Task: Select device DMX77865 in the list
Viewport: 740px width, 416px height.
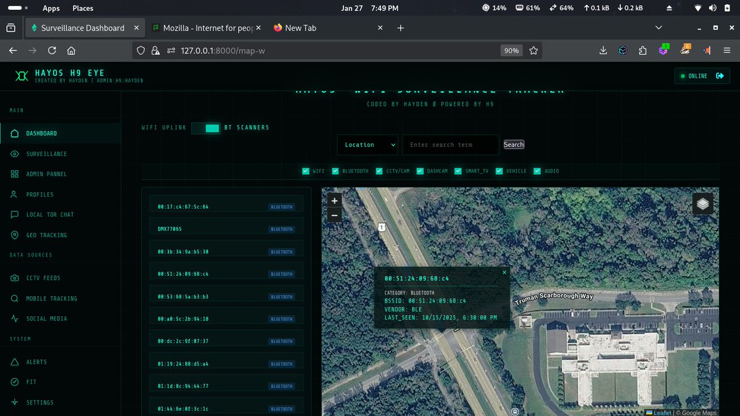Action: [x=226, y=229]
